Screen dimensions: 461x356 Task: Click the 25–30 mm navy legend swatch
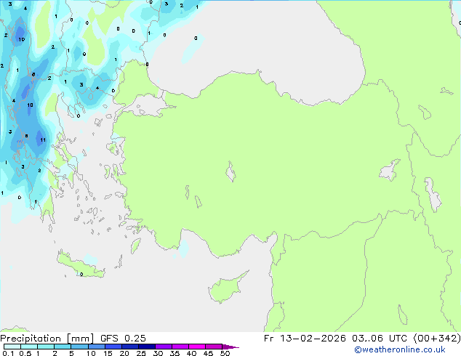(147, 347)
